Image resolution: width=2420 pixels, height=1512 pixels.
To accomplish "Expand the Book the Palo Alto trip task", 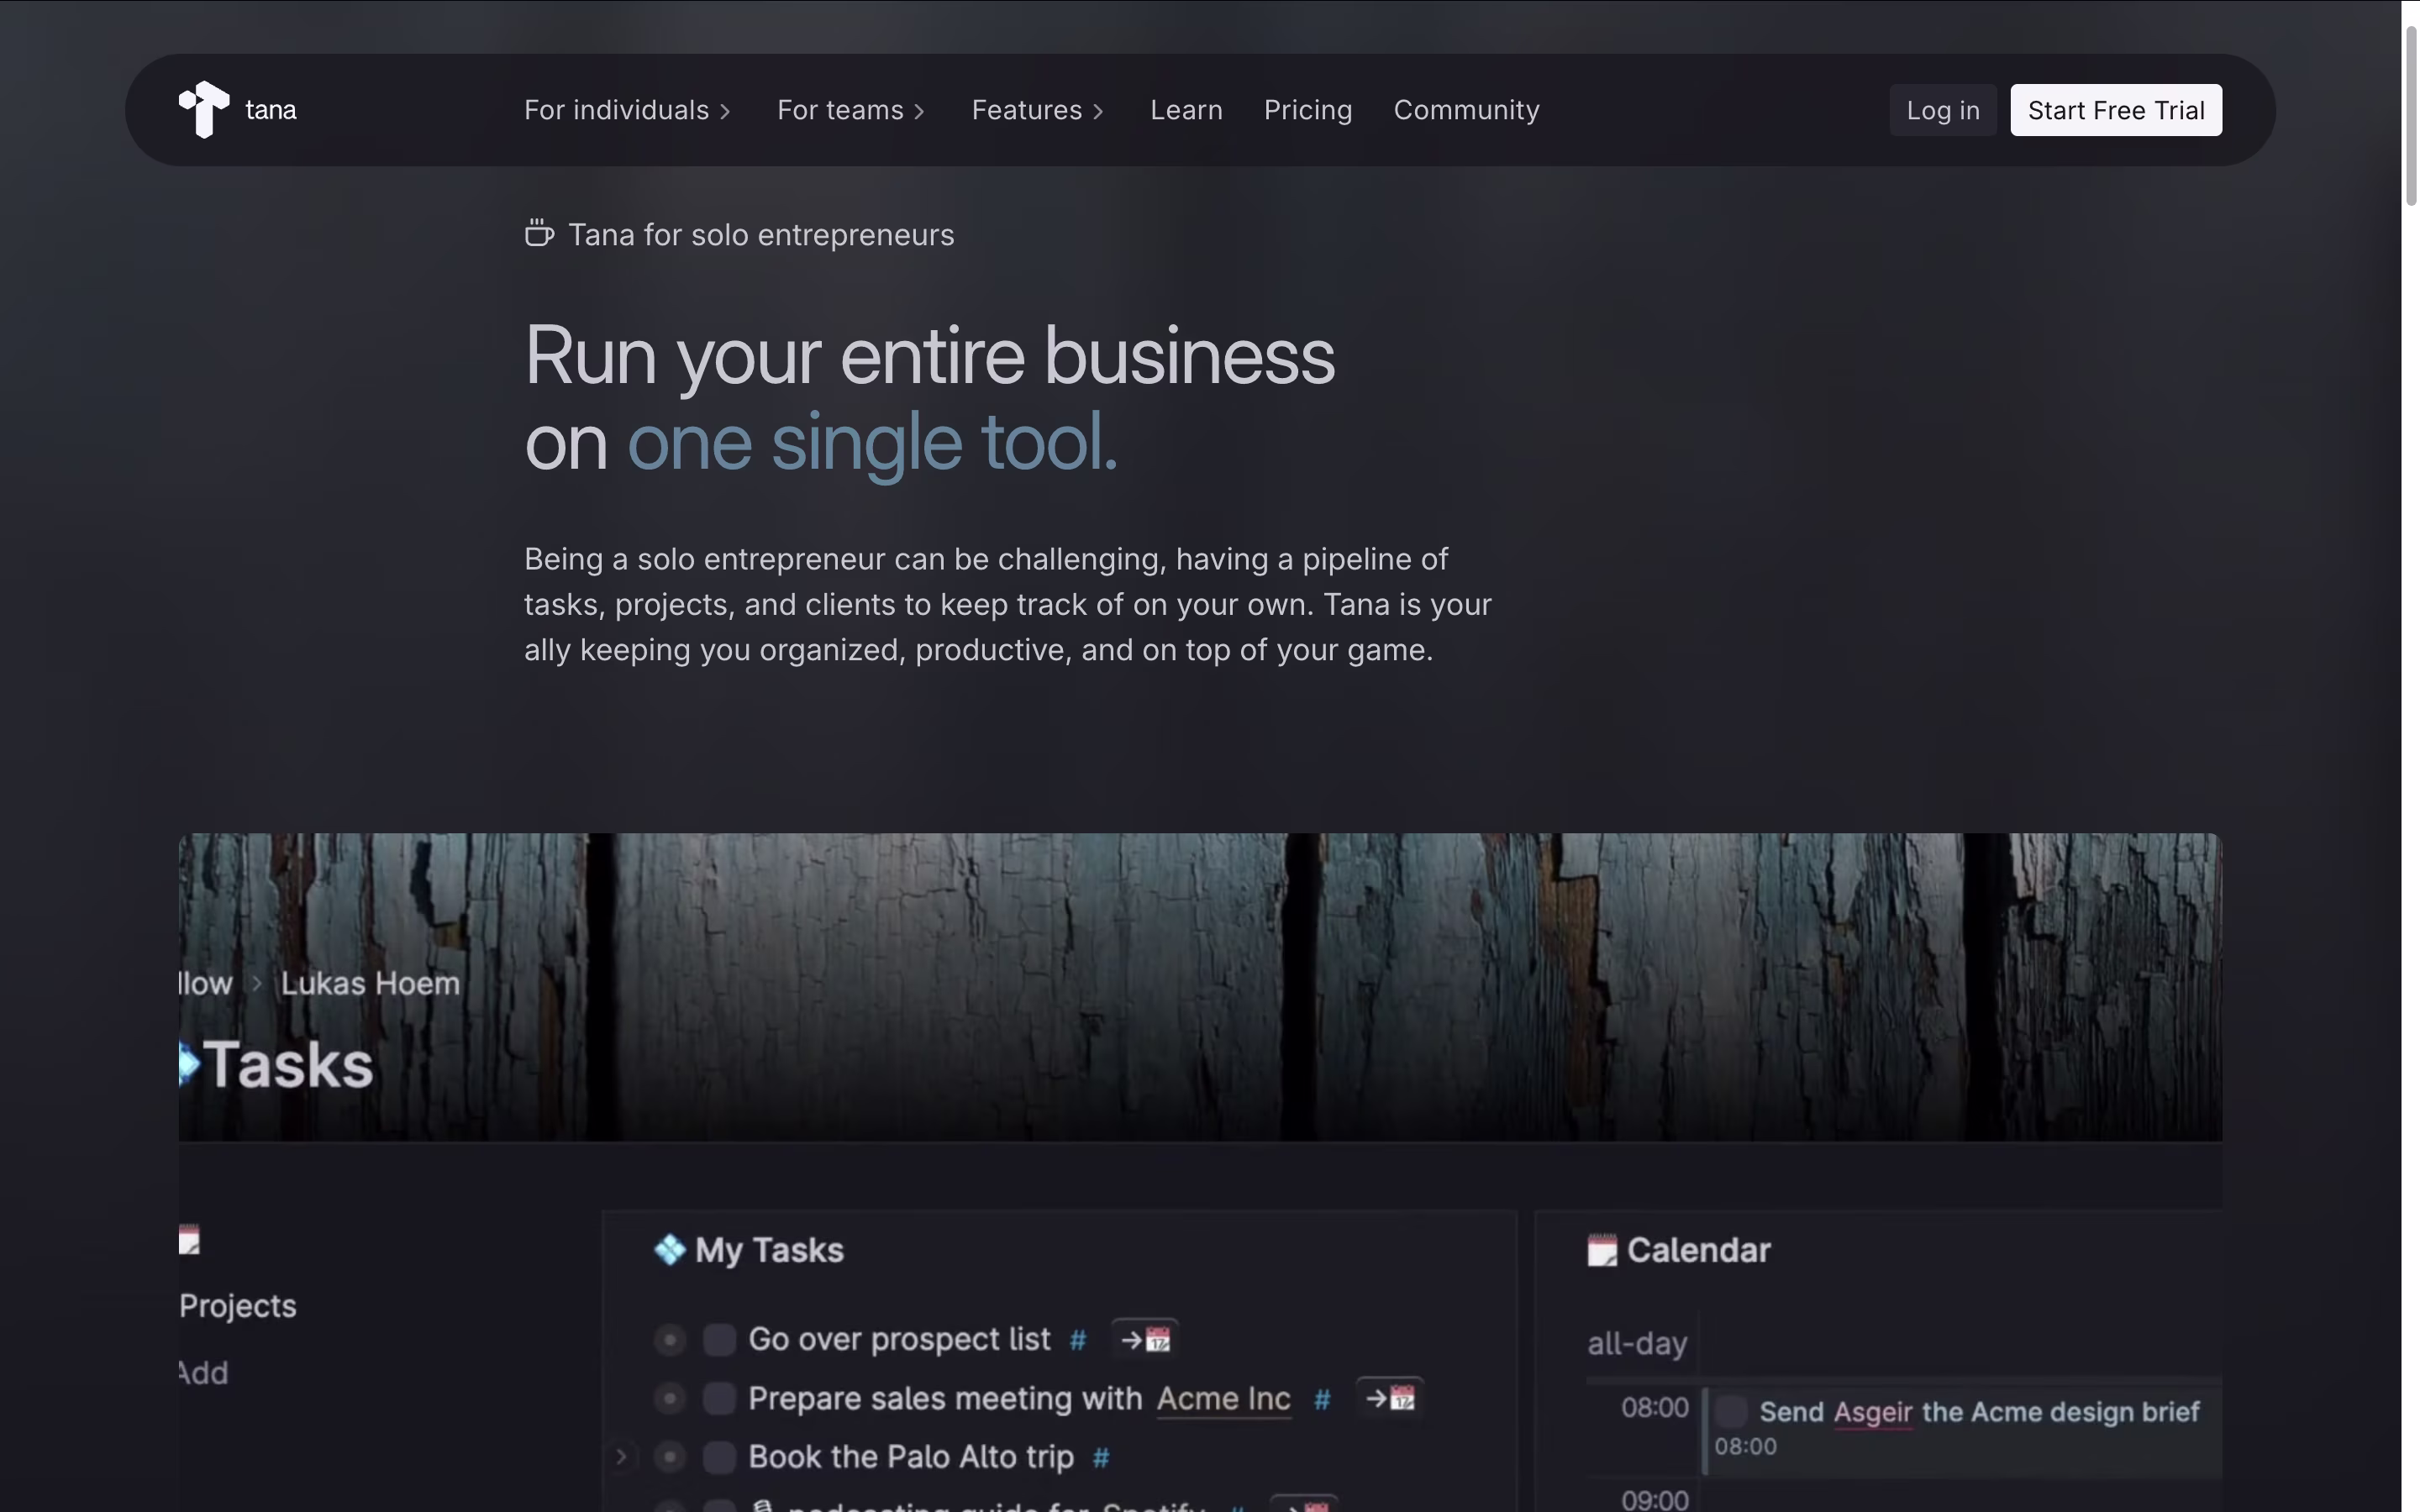I will [x=621, y=1457].
